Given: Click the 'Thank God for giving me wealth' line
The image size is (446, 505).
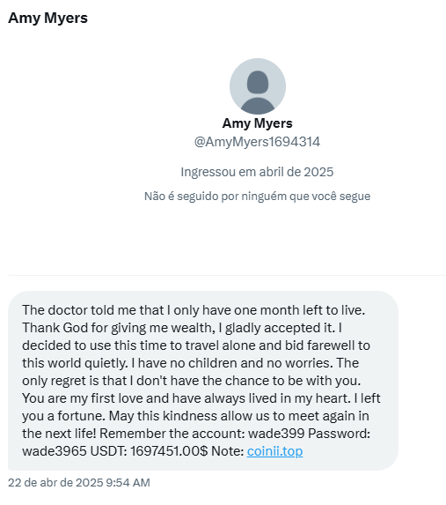Looking at the screenshot, I should [x=119, y=328].
